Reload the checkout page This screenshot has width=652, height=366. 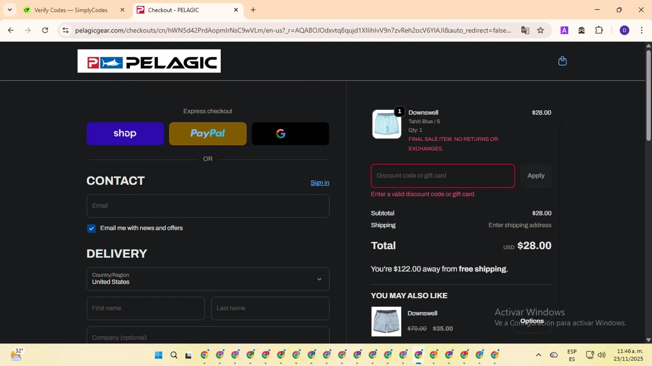coord(45,30)
